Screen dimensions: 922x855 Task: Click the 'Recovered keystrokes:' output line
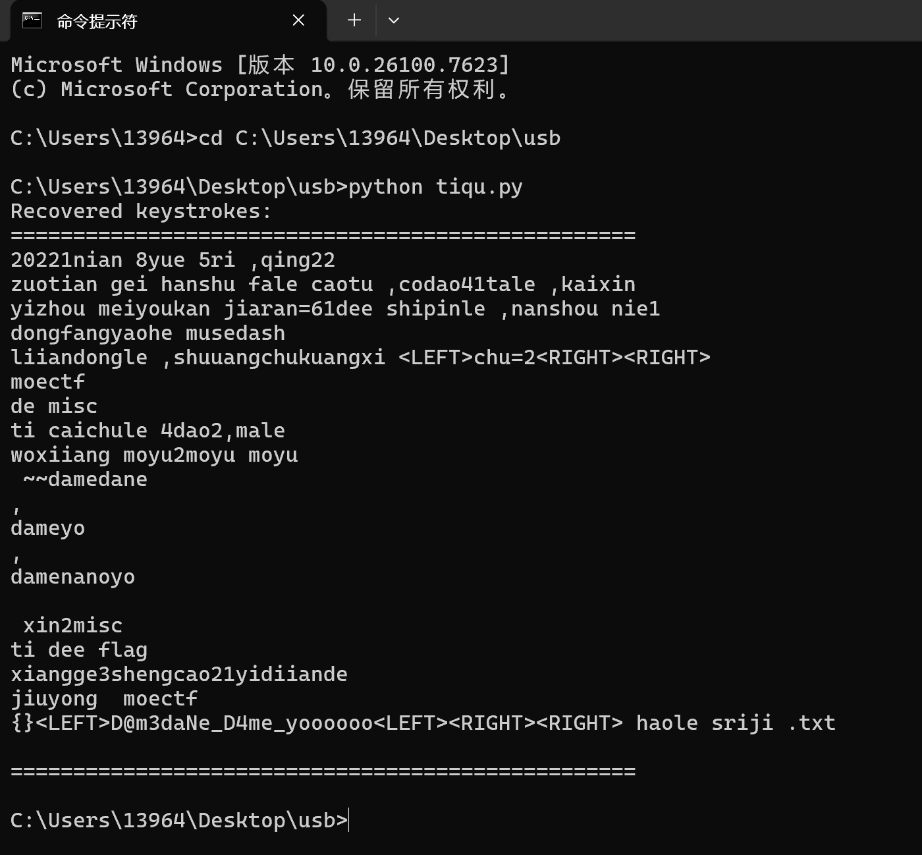(x=141, y=211)
